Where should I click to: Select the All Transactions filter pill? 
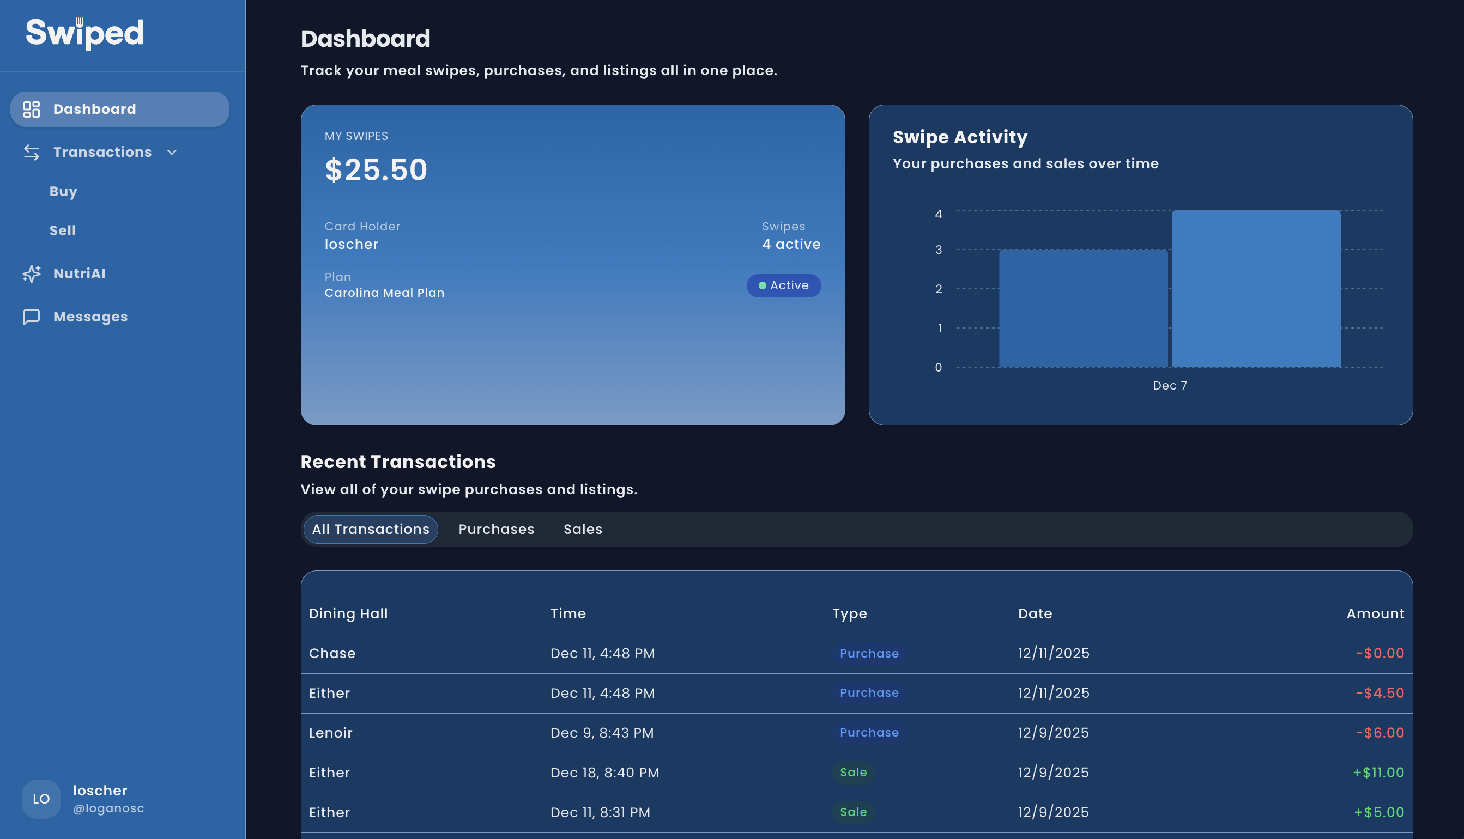point(370,529)
